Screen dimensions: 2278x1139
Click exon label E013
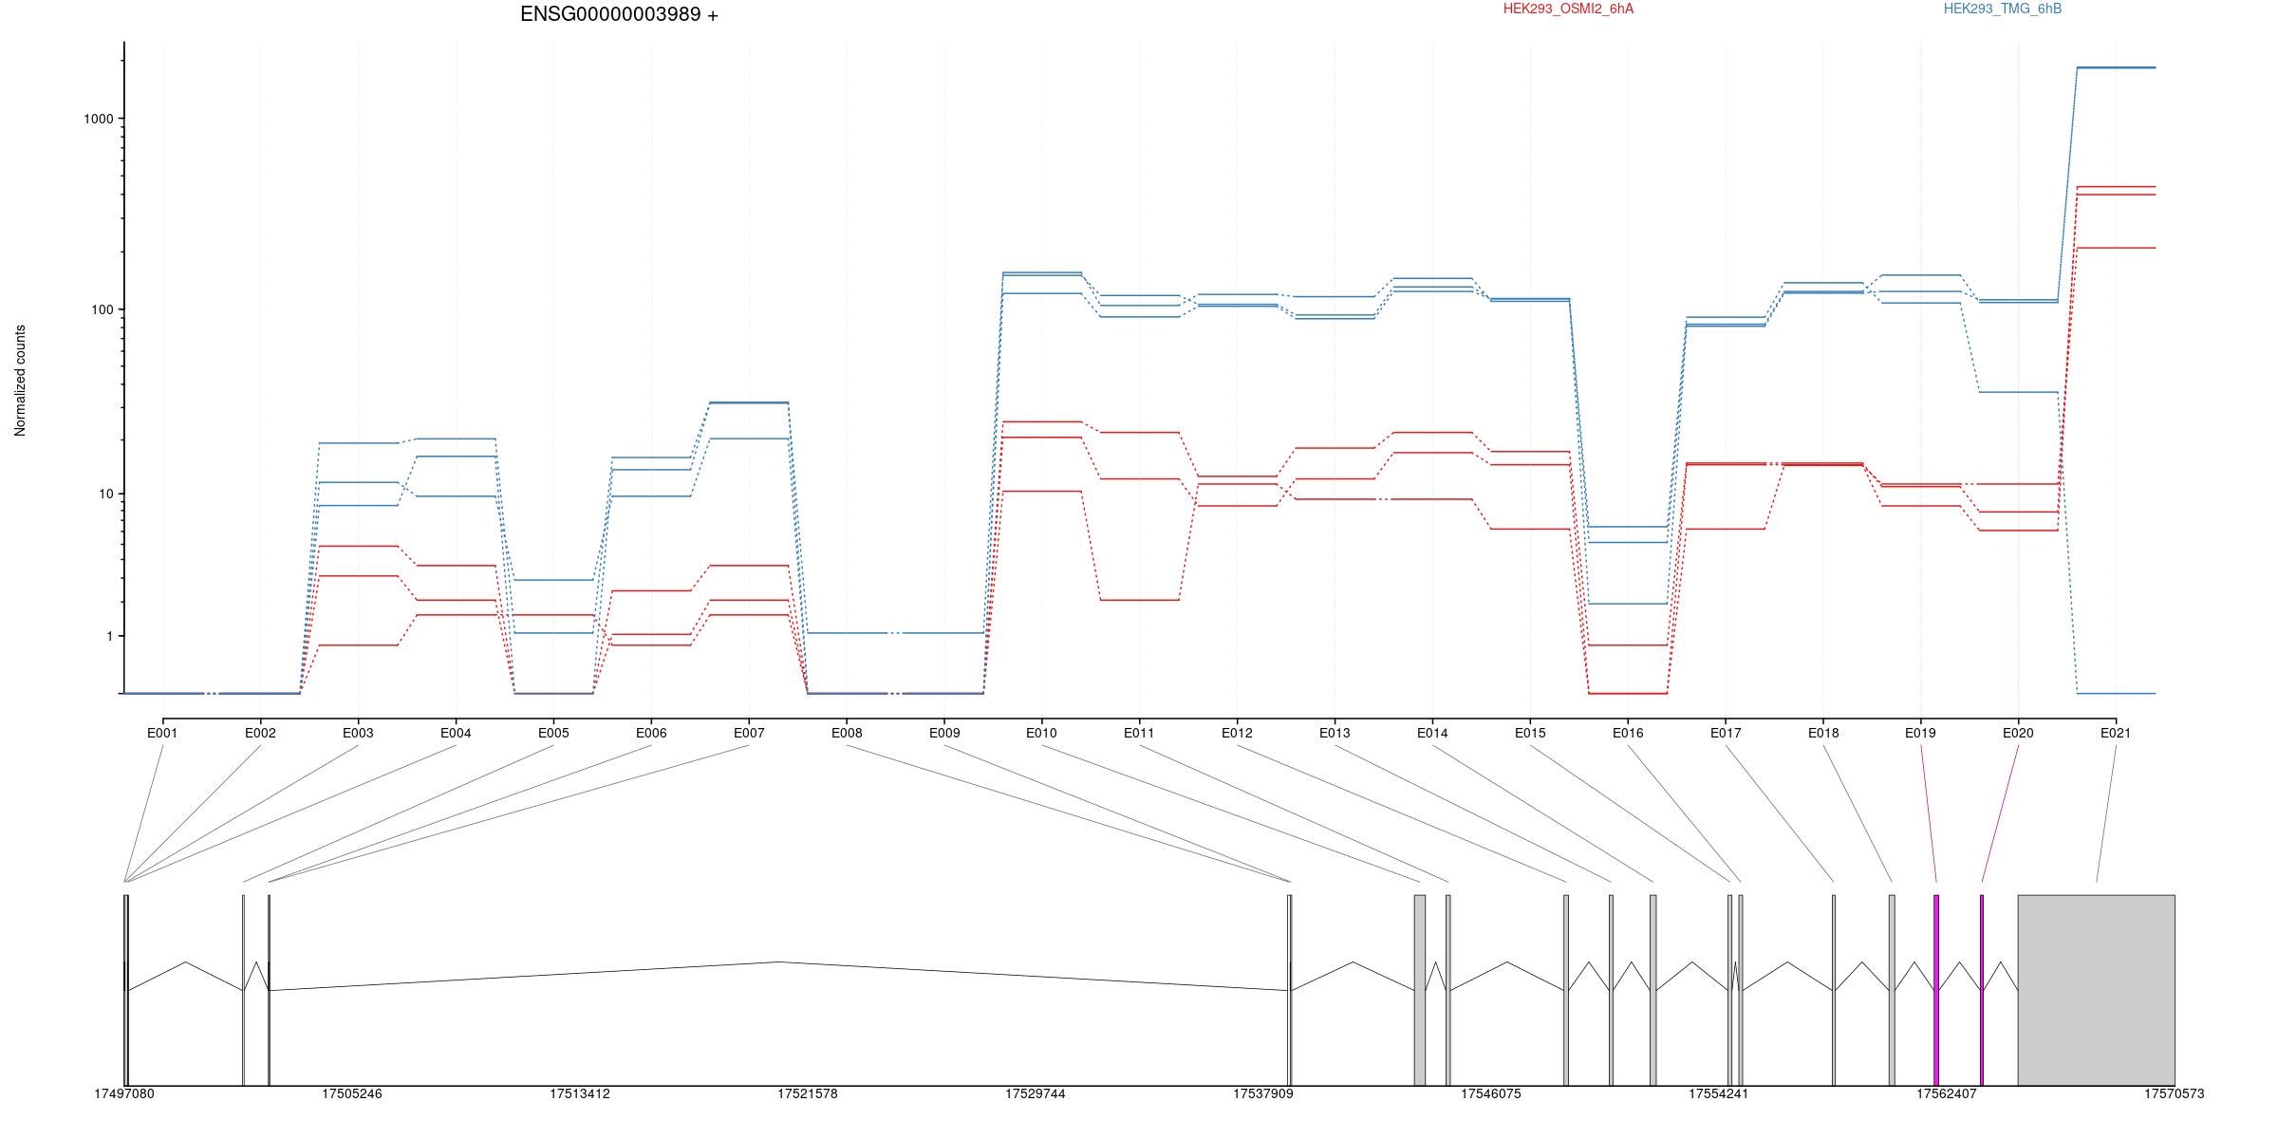tap(1335, 733)
